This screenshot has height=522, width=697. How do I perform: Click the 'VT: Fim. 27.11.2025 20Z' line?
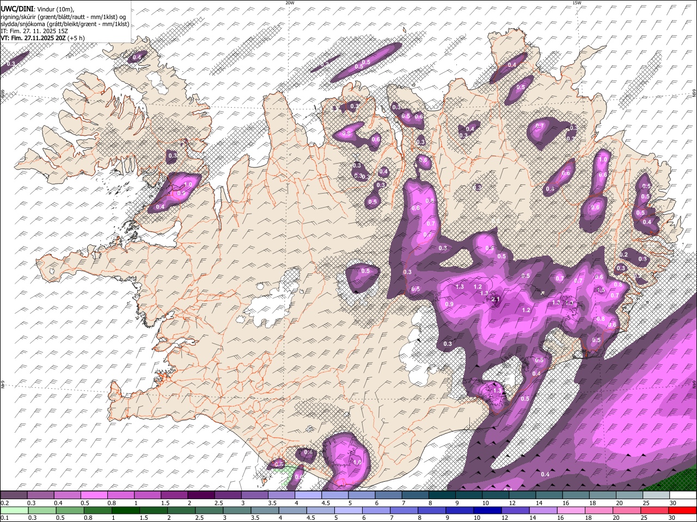pyautogui.click(x=33, y=38)
